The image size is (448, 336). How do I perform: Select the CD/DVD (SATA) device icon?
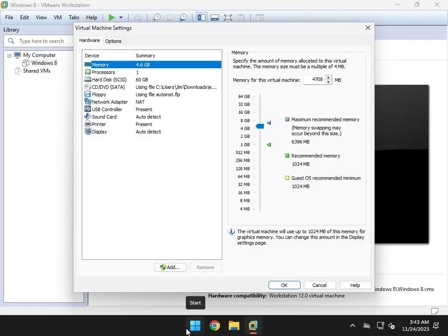[x=87, y=87]
